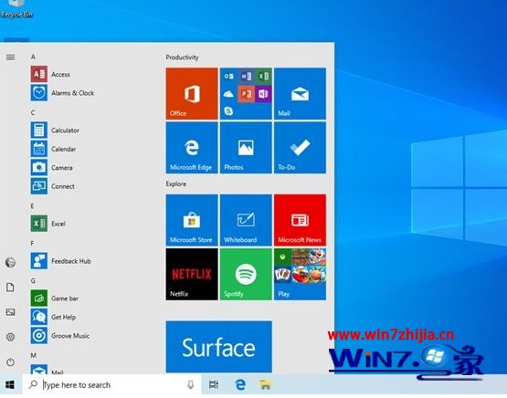
Task: Expand the Start hamburger menu
Action: [10, 58]
